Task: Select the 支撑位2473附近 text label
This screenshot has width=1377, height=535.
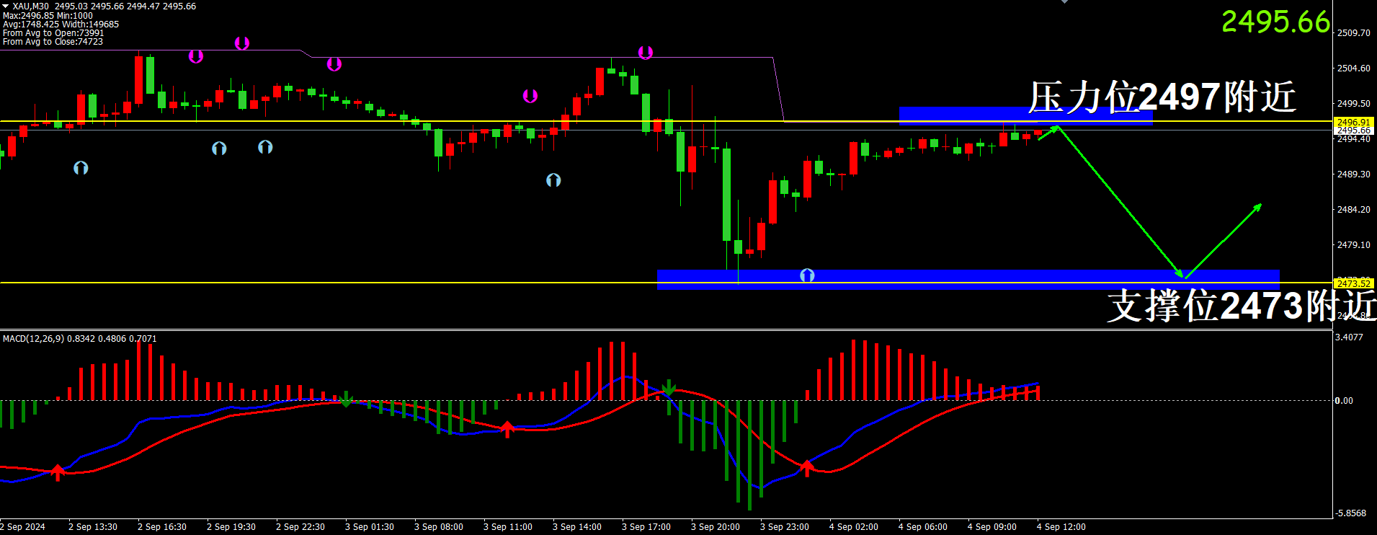Action: (x=1239, y=306)
